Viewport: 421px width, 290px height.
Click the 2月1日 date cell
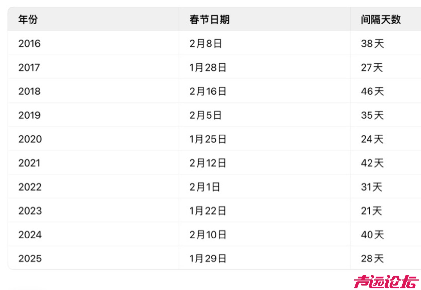[205, 187]
